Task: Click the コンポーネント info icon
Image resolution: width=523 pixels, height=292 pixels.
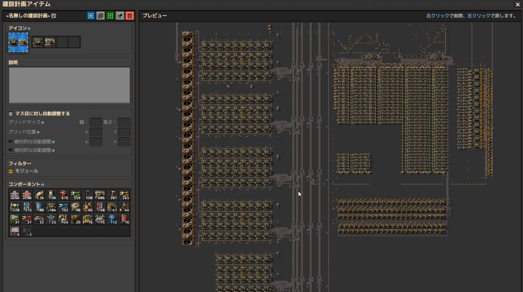Action: tap(42, 185)
